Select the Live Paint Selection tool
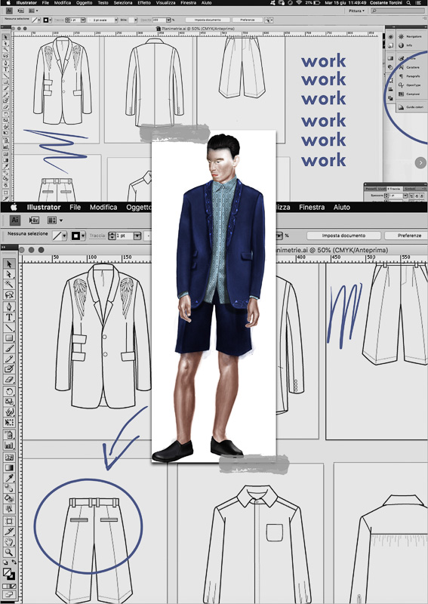 [9, 509]
